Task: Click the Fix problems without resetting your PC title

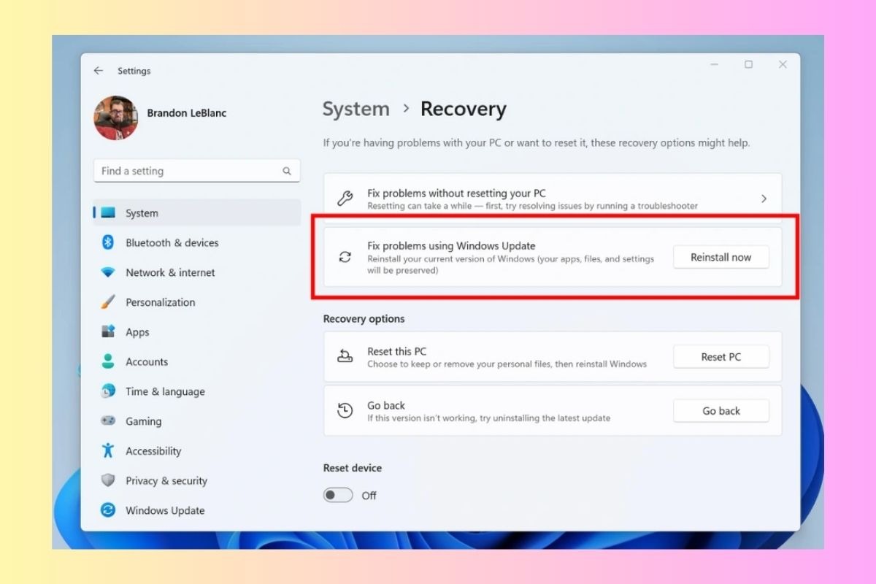Action: [456, 193]
